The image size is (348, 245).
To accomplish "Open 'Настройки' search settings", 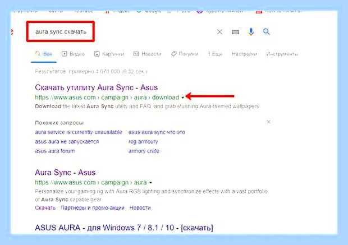I will tap(244, 54).
